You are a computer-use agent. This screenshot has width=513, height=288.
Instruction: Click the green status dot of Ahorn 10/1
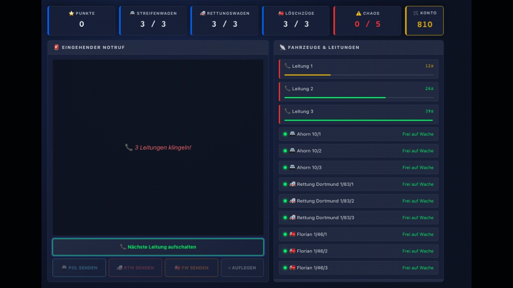point(285,134)
